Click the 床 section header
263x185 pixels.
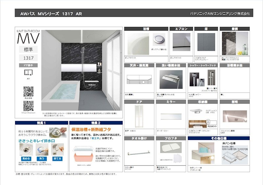(x=206, y=29)
